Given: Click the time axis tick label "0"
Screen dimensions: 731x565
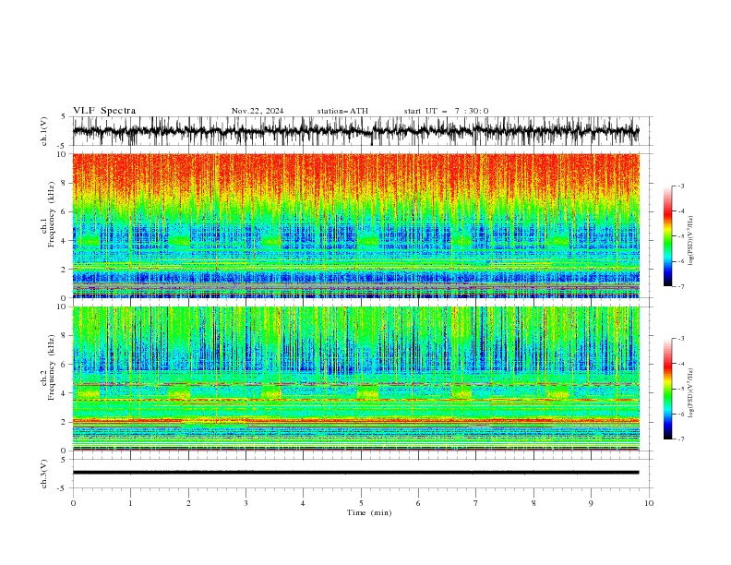Looking at the screenshot, I should tap(73, 503).
